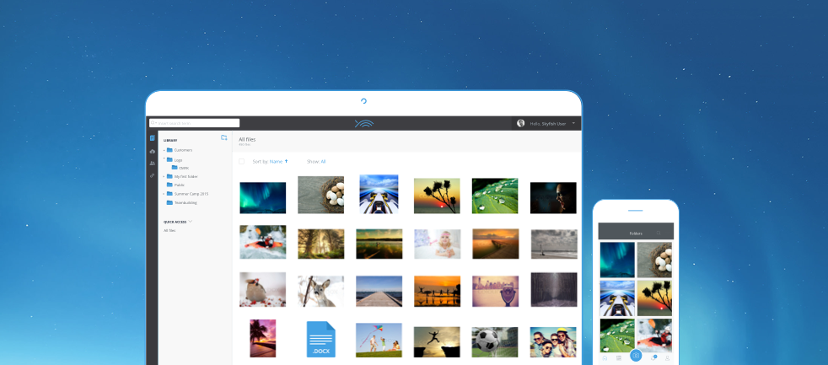Click the .DOCX document file icon
Viewport: 828px width, 365px height.
[321, 339]
